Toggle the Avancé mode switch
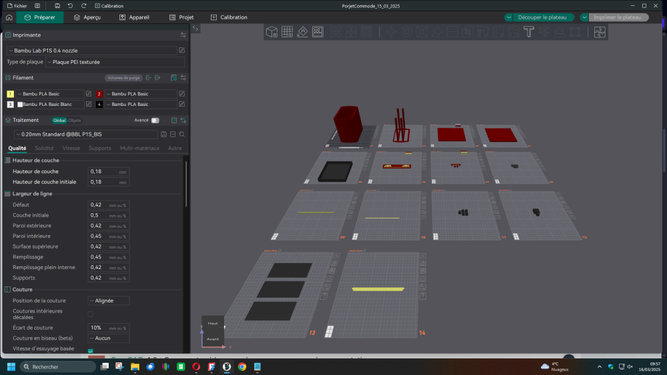Image resolution: width=667 pixels, height=375 pixels. 155,121
